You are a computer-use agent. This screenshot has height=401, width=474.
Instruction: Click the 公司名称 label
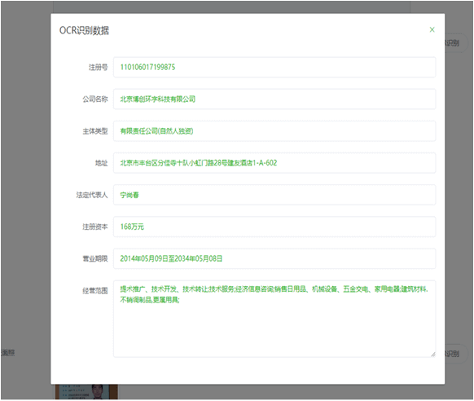point(95,99)
